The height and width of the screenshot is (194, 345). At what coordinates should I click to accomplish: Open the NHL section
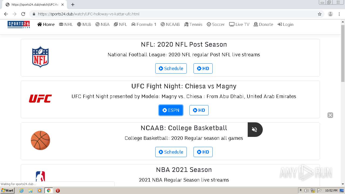tap(66, 24)
